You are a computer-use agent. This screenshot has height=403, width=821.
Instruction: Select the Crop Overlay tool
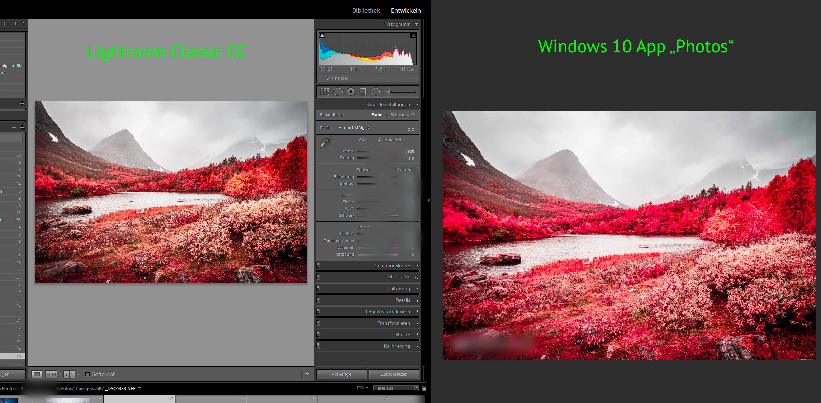[324, 92]
